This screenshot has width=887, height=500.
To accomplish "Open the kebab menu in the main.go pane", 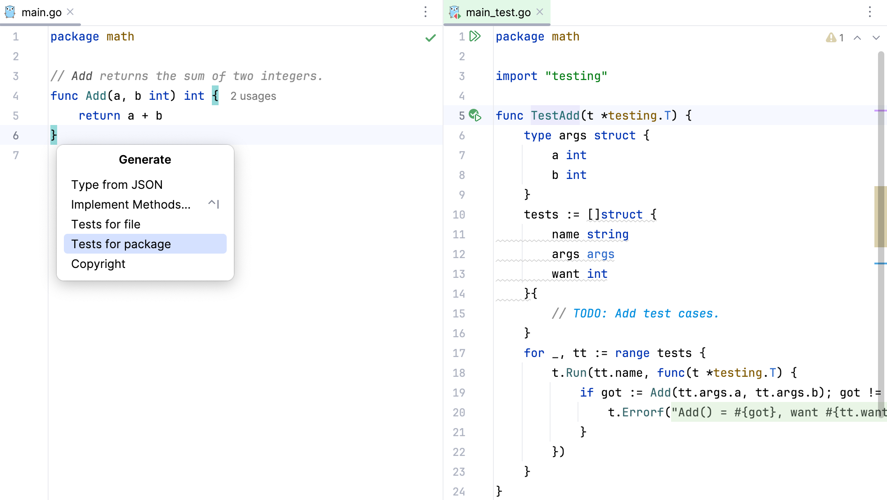I will point(425,12).
